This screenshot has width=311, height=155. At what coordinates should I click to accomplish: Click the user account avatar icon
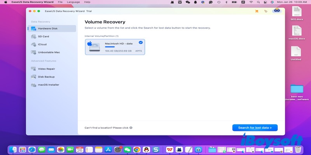point(277,11)
